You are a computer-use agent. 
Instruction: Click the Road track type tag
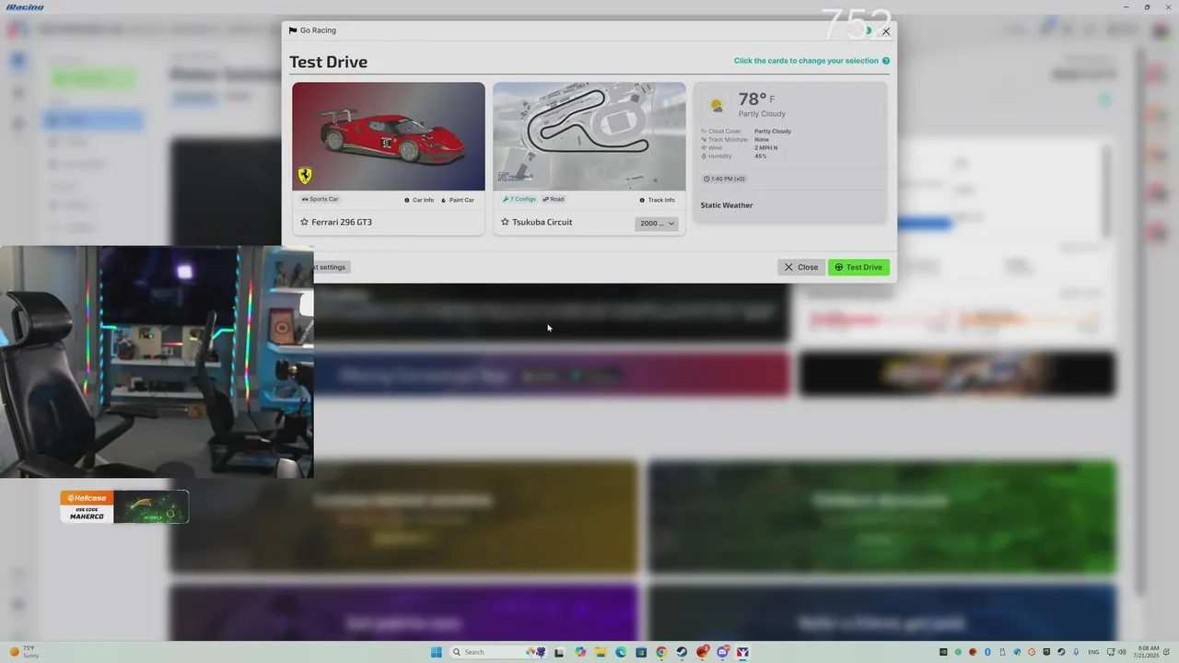[553, 199]
